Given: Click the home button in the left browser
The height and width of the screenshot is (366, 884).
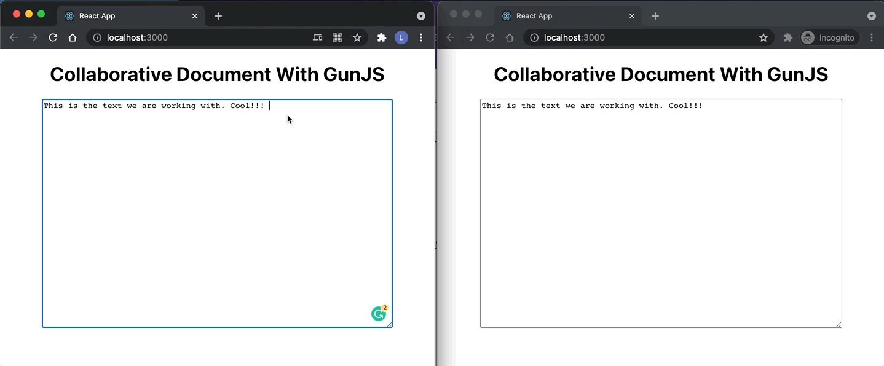Looking at the screenshot, I should click(x=73, y=37).
